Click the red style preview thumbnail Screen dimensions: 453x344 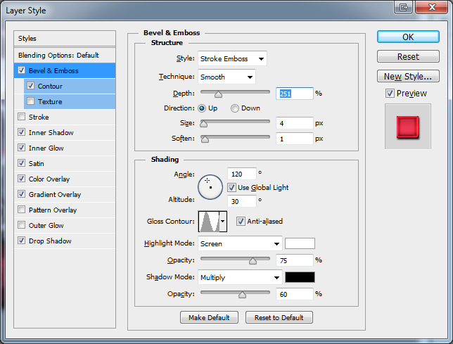click(x=408, y=127)
